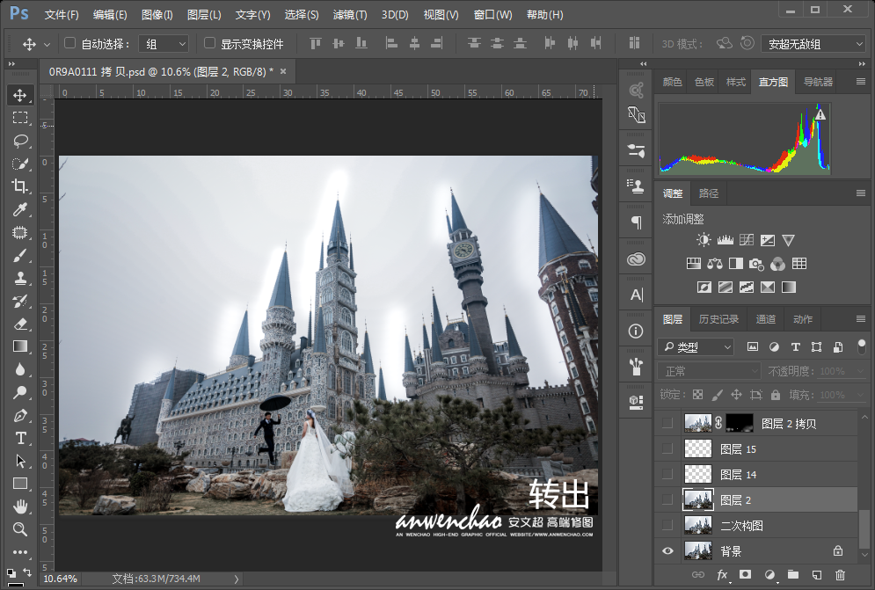Create a new layer group folder

793,574
